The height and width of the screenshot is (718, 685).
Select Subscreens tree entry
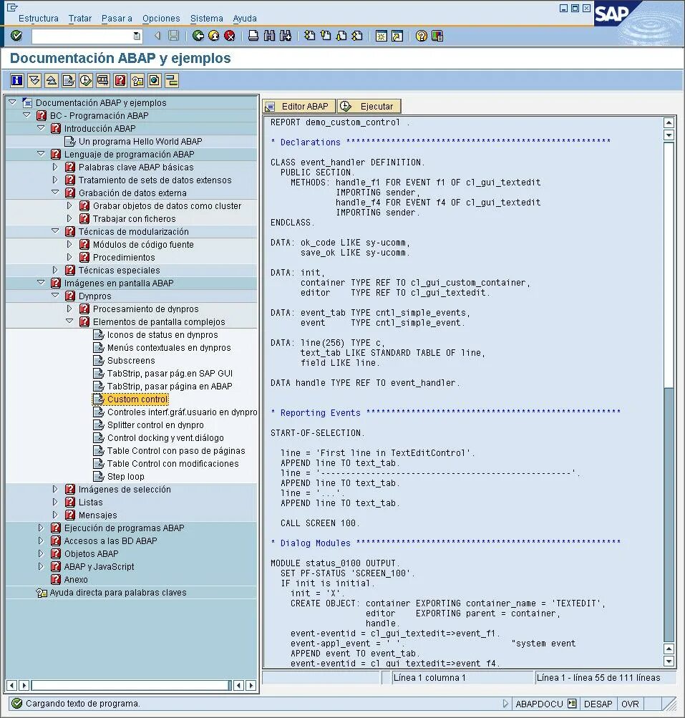tap(131, 360)
